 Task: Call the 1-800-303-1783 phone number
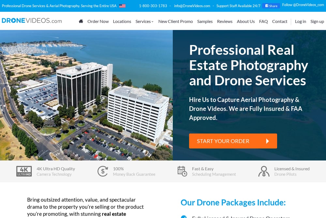153,6
